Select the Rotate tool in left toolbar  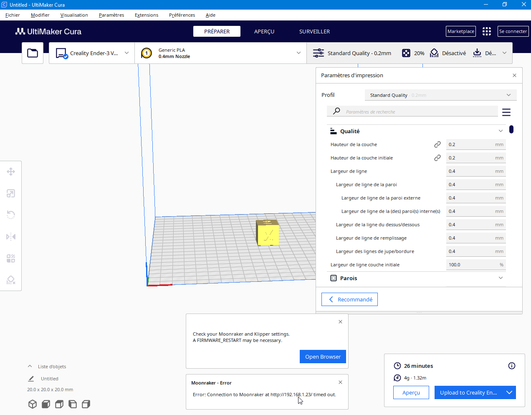(11, 215)
